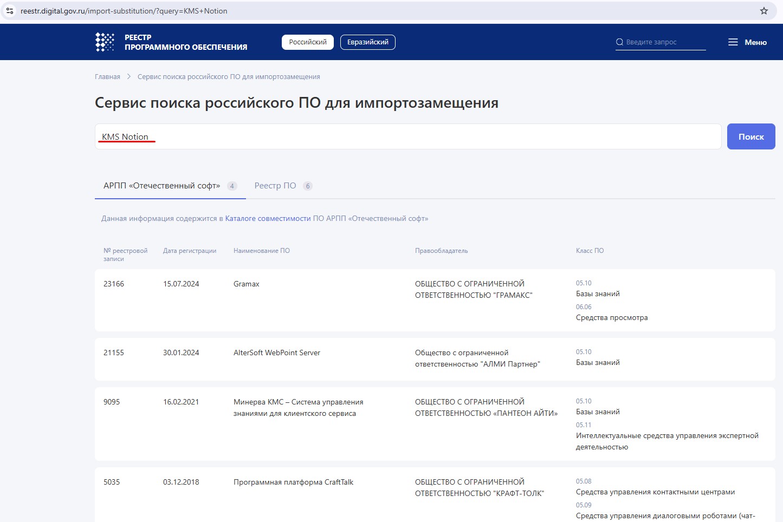Click the date 03.12.2018
The height and width of the screenshot is (522, 783).
click(181, 482)
